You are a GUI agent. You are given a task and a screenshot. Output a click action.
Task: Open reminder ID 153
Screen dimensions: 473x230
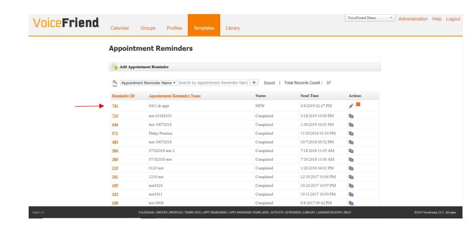[x=115, y=195]
